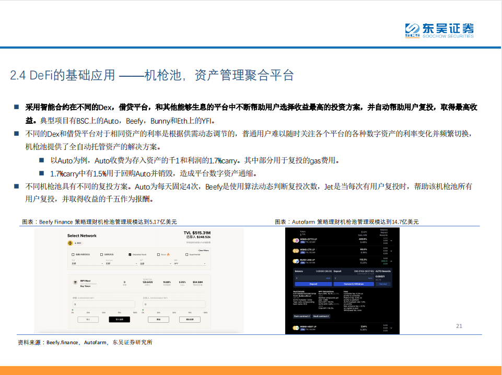Enable the Experimental filter checkbox

pos(186,254)
